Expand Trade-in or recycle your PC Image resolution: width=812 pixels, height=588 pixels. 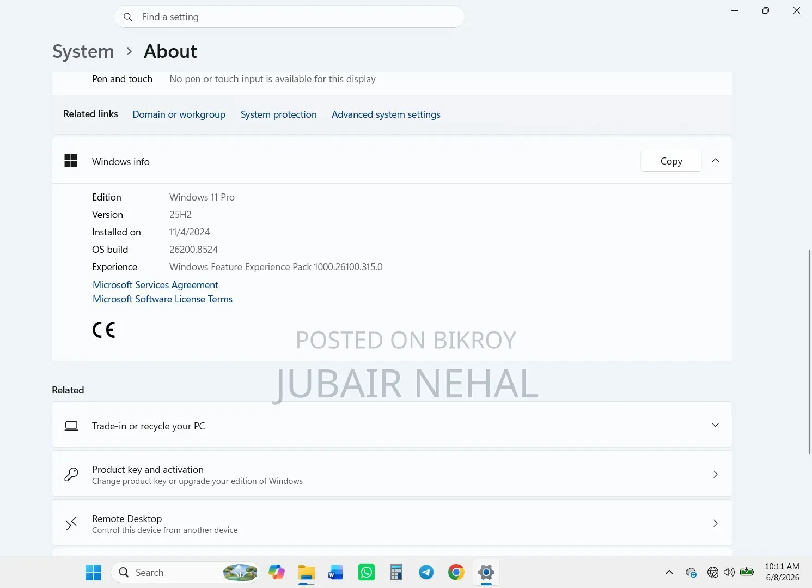point(716,425)
